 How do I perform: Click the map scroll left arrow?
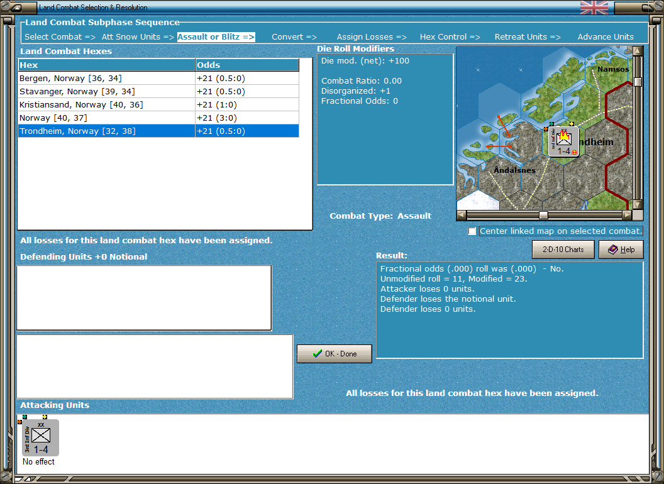[x=462, y=215]
